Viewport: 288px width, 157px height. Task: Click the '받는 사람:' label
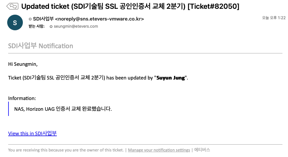tap(37, 26)
